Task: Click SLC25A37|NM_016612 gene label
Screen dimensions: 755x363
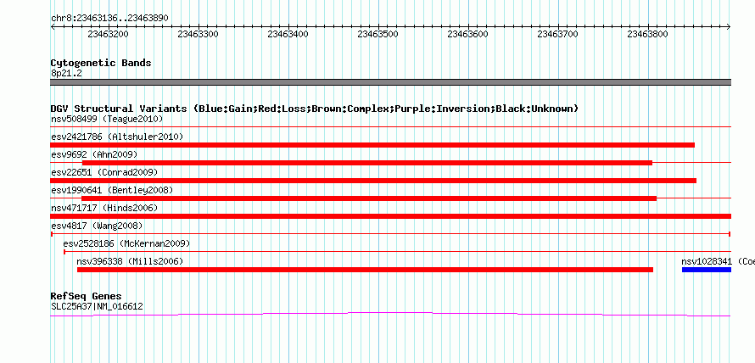Action: tap(97, 306)
